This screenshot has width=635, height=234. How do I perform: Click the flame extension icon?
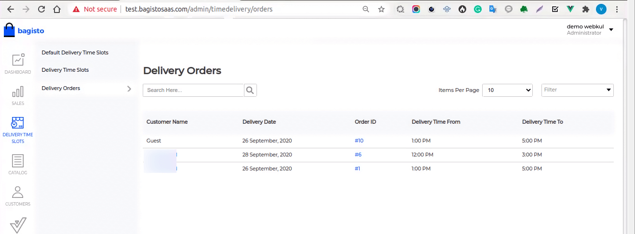pyautogui.click(x=462, y=9)
